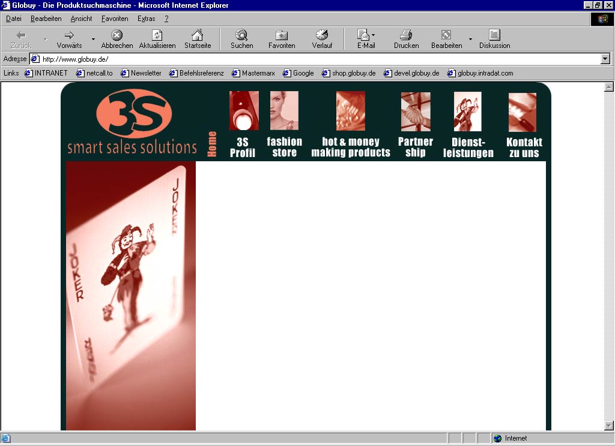Viewport: 615px width, 446px height.
Task: Open the Bearbeiten menu
Action: pos(46,19)
